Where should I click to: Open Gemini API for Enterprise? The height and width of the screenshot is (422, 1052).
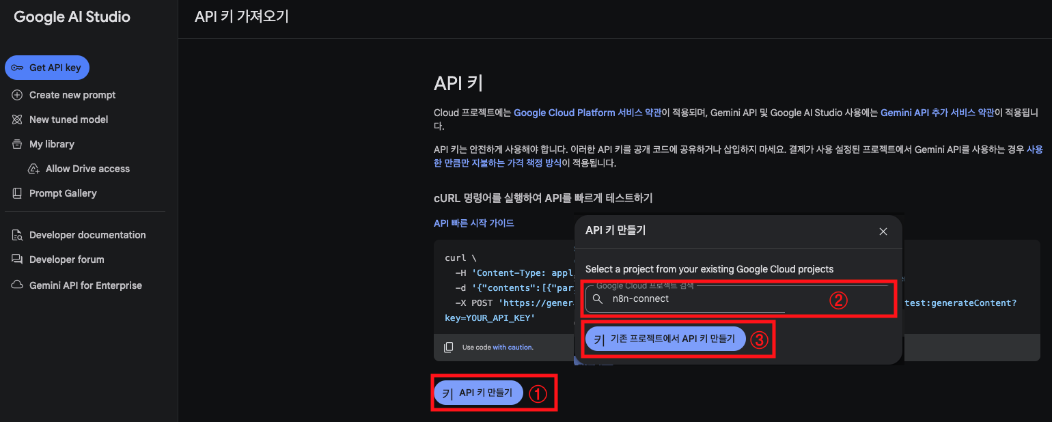click(85, 285)
